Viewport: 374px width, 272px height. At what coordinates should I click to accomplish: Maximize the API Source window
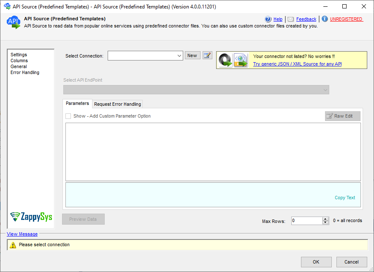(344, 6)
